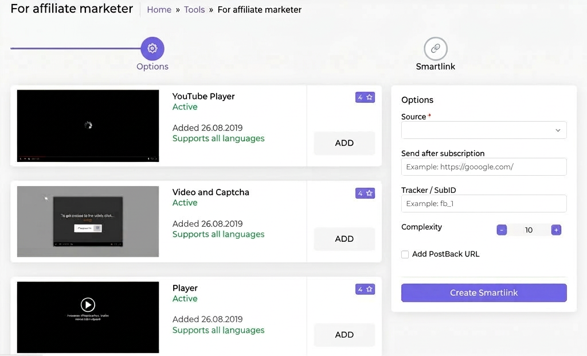587x356 pixels.
Task: Select the Smartlink step label
Action: (x=436, y=67)
